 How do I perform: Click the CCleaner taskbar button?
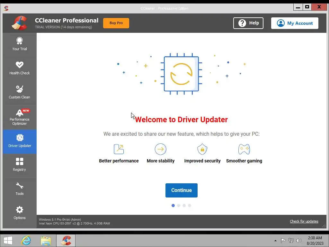66,241
